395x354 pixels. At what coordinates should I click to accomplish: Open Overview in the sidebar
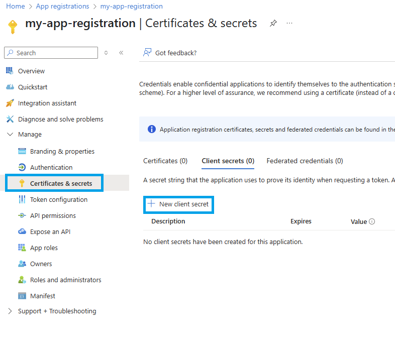click(x=31, y=71)
